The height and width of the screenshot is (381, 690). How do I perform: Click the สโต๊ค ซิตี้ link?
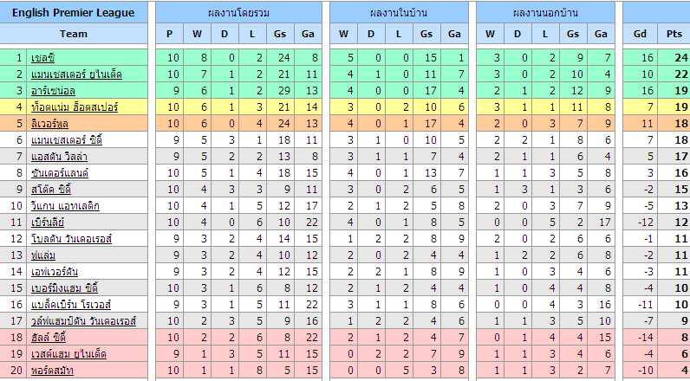point(50,190)
